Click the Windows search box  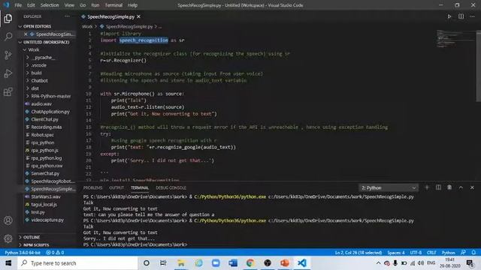77,263
